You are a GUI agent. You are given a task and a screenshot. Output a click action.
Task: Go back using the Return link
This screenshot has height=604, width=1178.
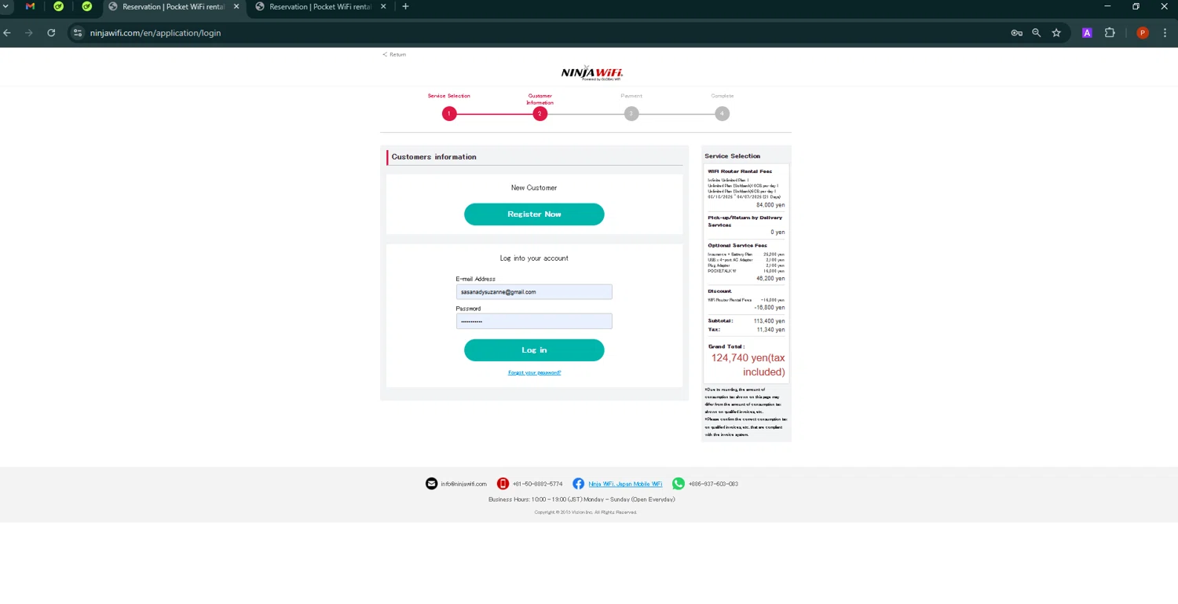pyautogui.click(x=394, y=55)
